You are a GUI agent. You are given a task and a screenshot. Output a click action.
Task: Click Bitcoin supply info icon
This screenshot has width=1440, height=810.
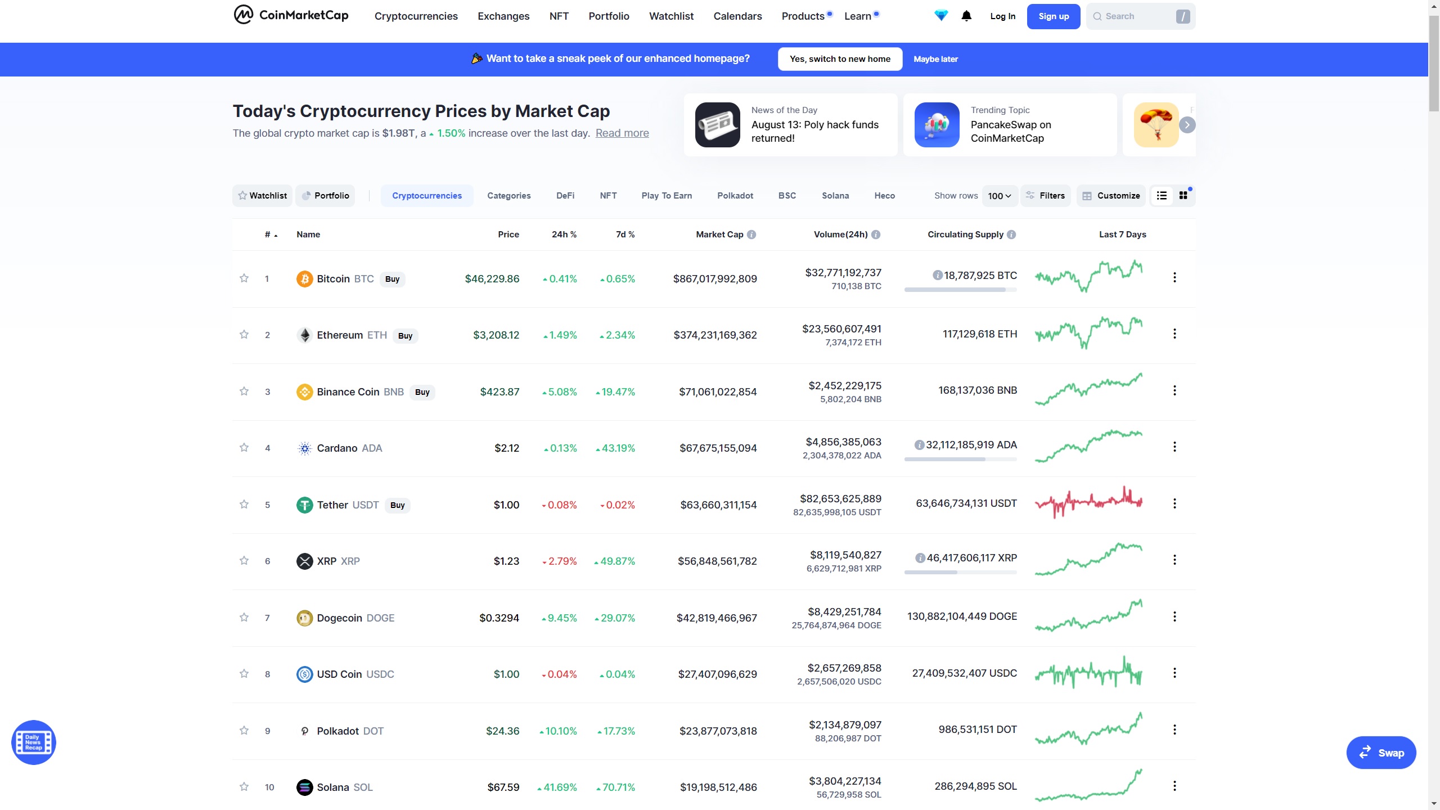pos(938,275)
